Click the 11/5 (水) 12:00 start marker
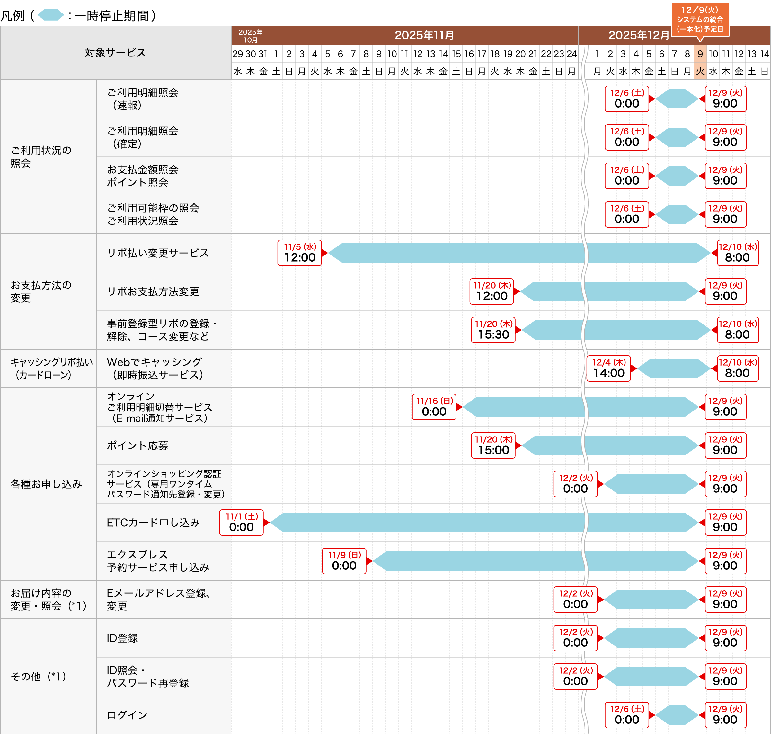 (x=300, y=253)
